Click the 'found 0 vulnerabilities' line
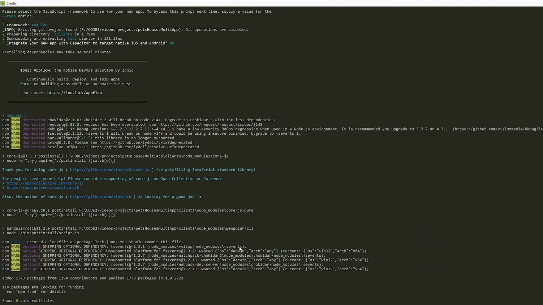The height and width of the screenshot is (305, 543). (28, 301)
